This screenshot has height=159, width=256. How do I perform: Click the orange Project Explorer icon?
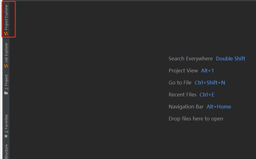[x=6, y=33]
